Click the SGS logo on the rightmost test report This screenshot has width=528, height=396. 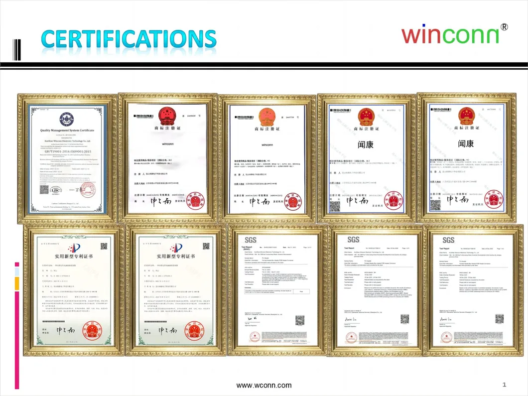(x=447, y=240)
